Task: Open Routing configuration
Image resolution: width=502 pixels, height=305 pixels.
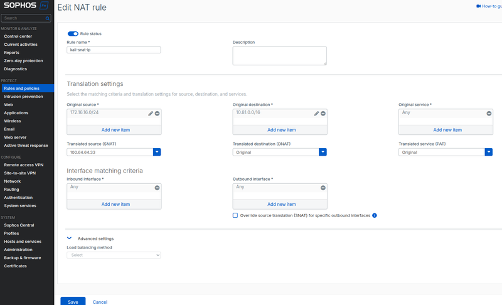Action: tap(11, 190)
